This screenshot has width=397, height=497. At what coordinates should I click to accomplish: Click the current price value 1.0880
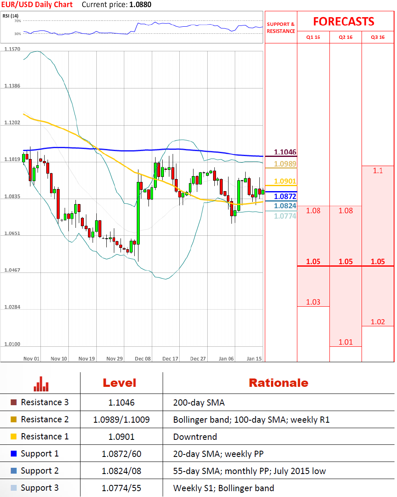[141, 5]
